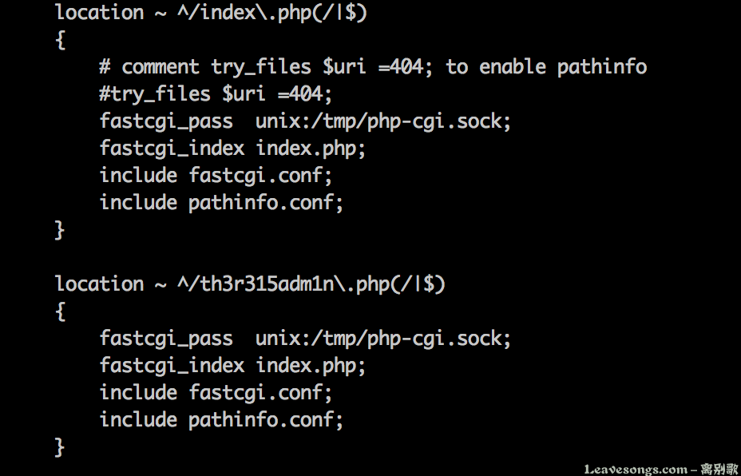Click the commented-out '#try_files $uri =404;' line
Screen dimensions: 741x476
216,93
